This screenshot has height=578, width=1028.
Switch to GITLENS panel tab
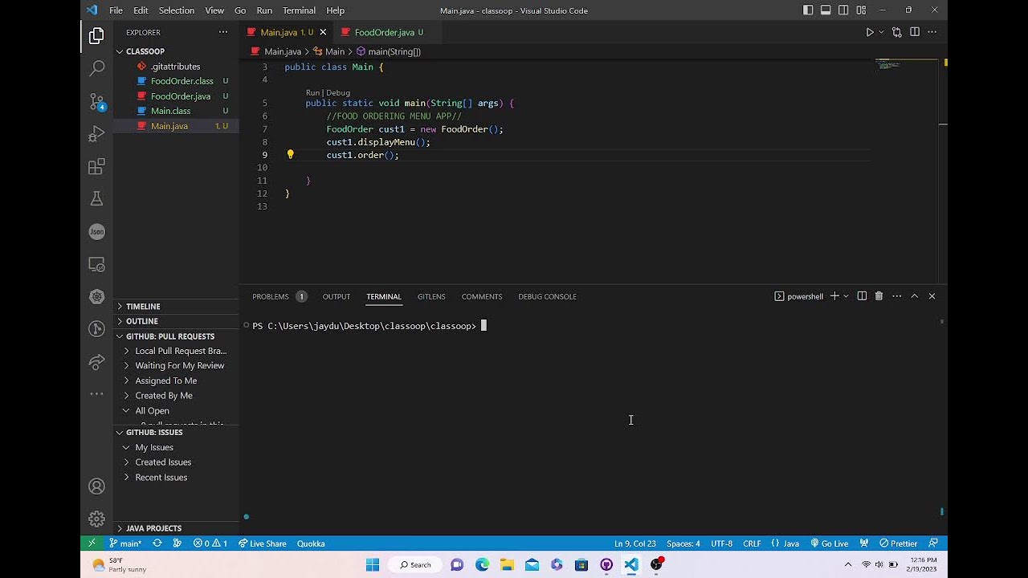pyautogui.click(x=431, y=296)
